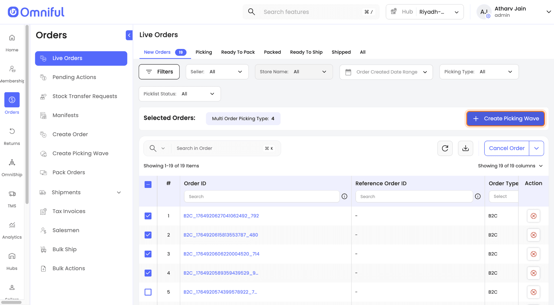Click the refresh orders icon
The image size is (554, 305).
tap(445, 148)
